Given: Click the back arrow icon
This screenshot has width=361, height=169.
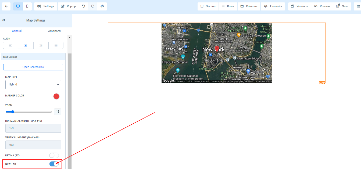Looking at the screenshot, I should click(6, 6).
